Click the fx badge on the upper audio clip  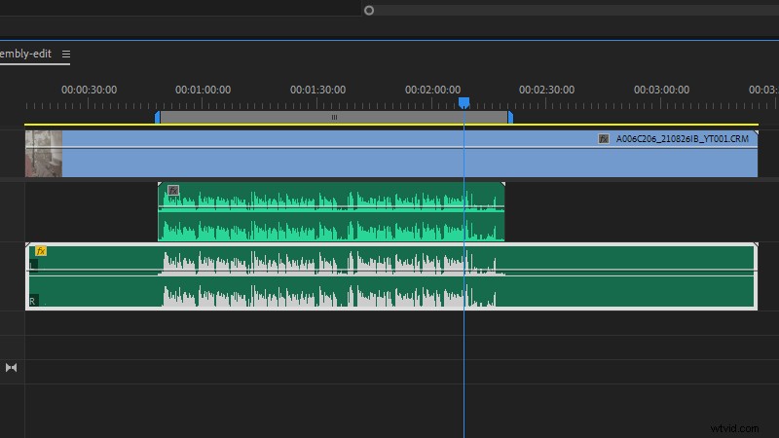173,190
